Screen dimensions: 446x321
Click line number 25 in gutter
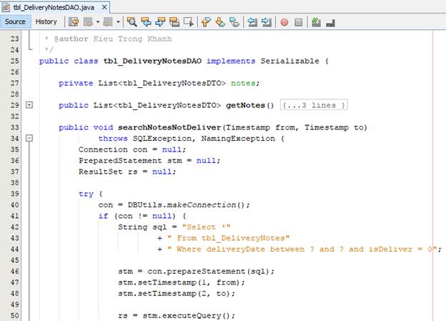[14, 61]
